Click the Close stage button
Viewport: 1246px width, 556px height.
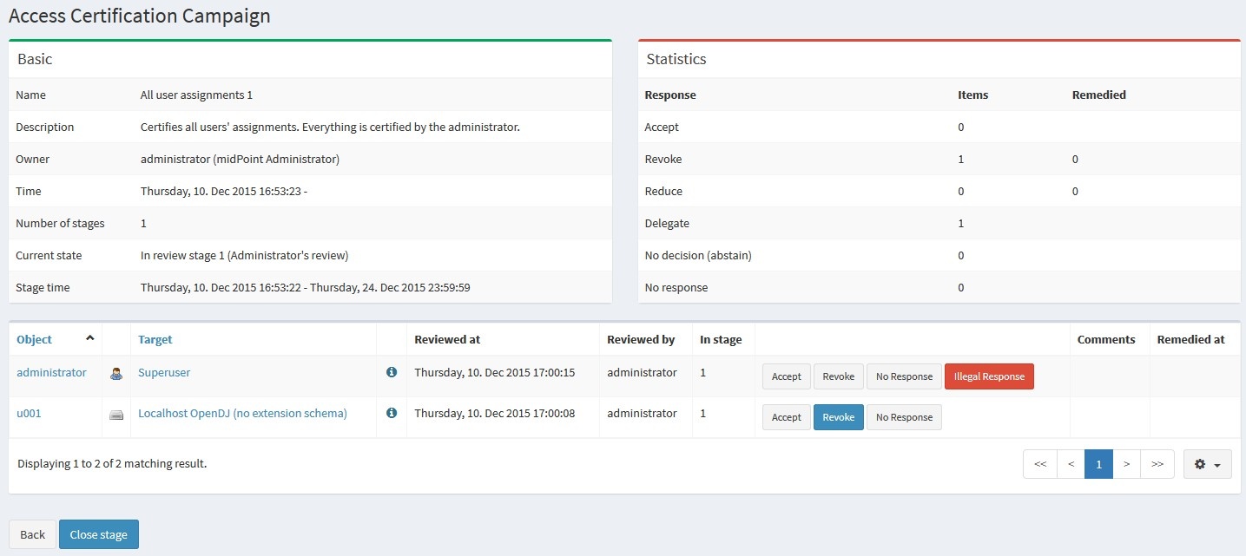click(98, 534)
